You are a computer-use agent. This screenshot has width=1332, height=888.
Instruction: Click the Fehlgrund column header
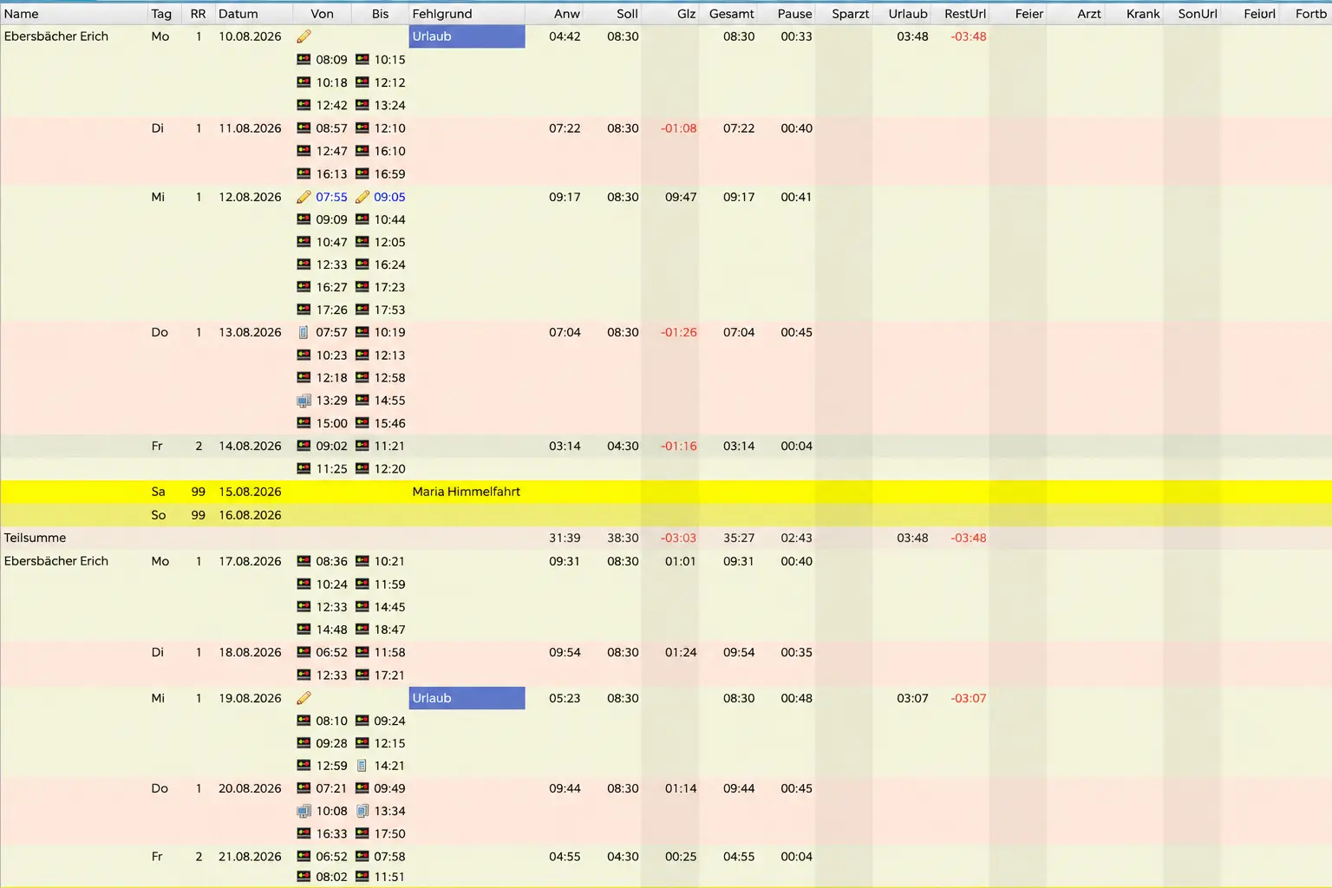(467, 14)
